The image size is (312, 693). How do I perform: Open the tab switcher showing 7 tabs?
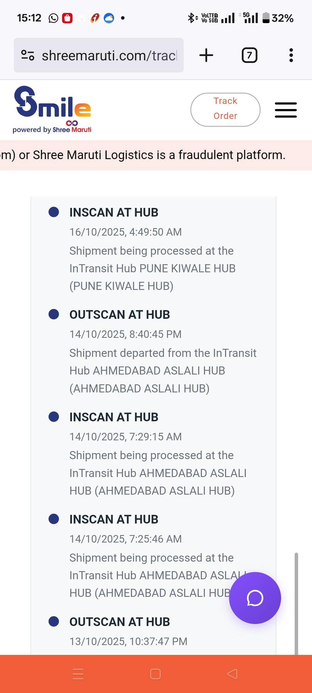pos(249,55)
